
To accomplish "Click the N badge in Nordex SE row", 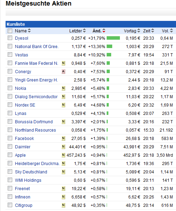I will 63,105.
